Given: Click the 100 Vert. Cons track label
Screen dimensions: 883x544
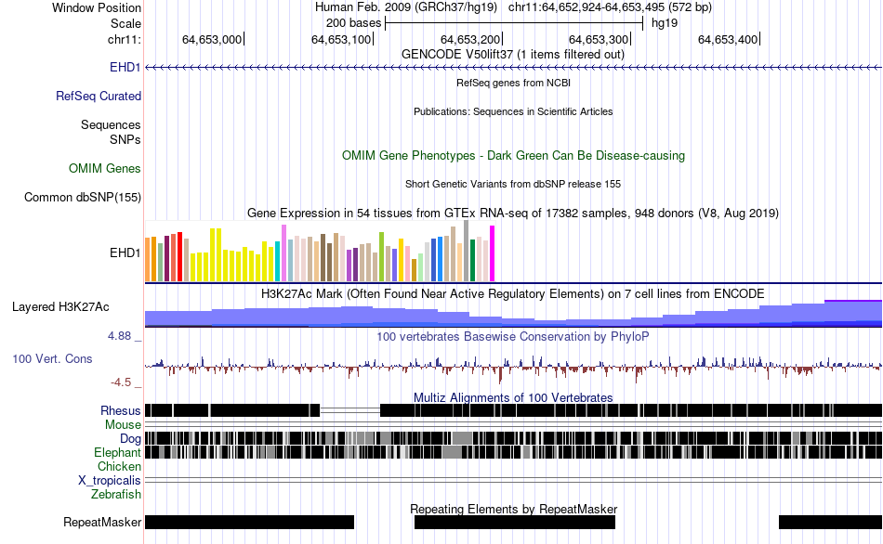Looking at the screenshot, I should (52, 359).
